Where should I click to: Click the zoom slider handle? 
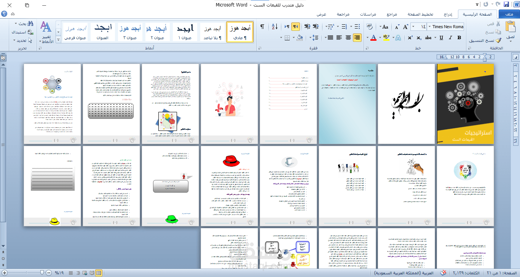click(x=42, y=272)
